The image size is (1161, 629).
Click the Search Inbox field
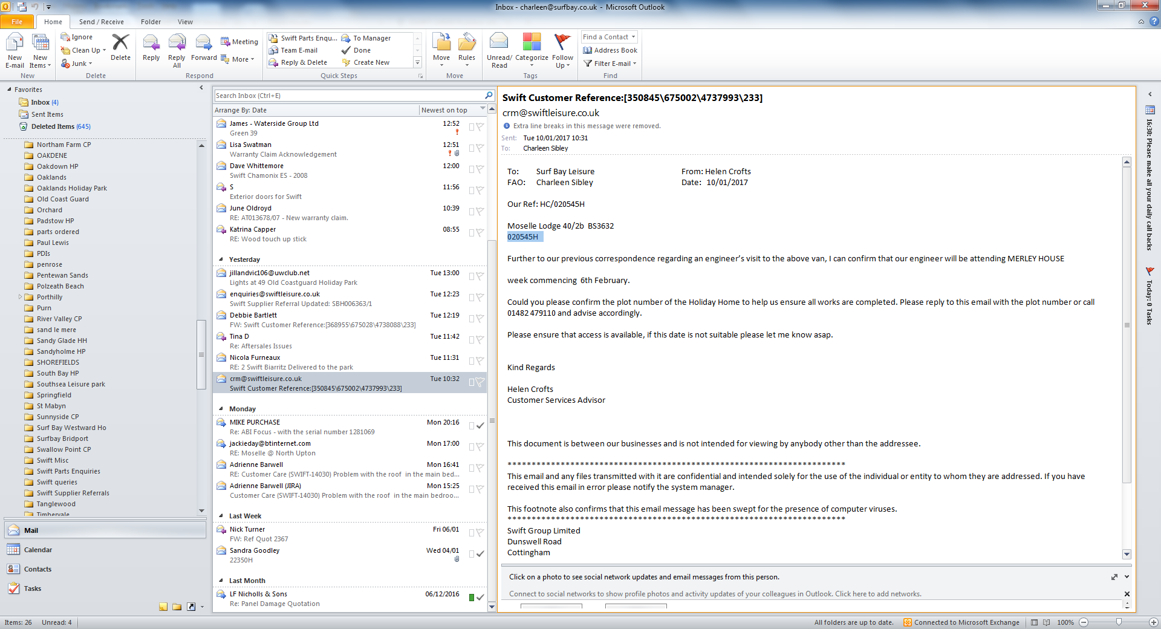pos(350,96)
